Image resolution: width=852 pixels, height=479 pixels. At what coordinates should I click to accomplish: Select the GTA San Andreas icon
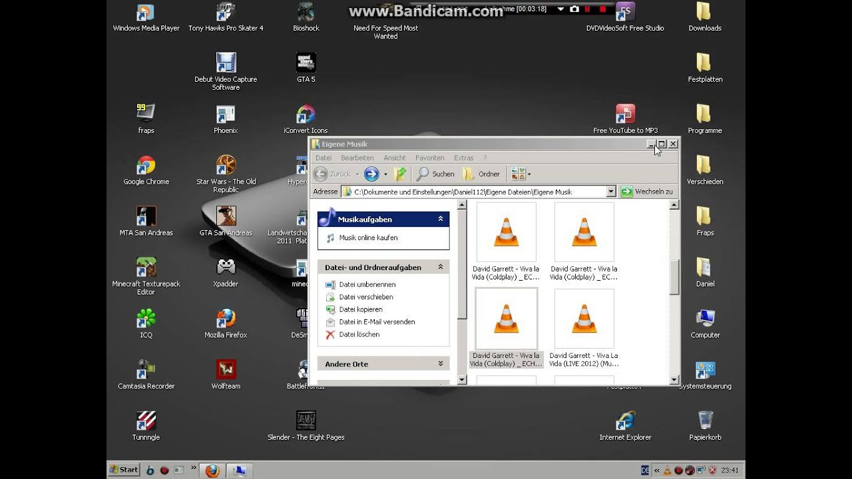point(226,222)
